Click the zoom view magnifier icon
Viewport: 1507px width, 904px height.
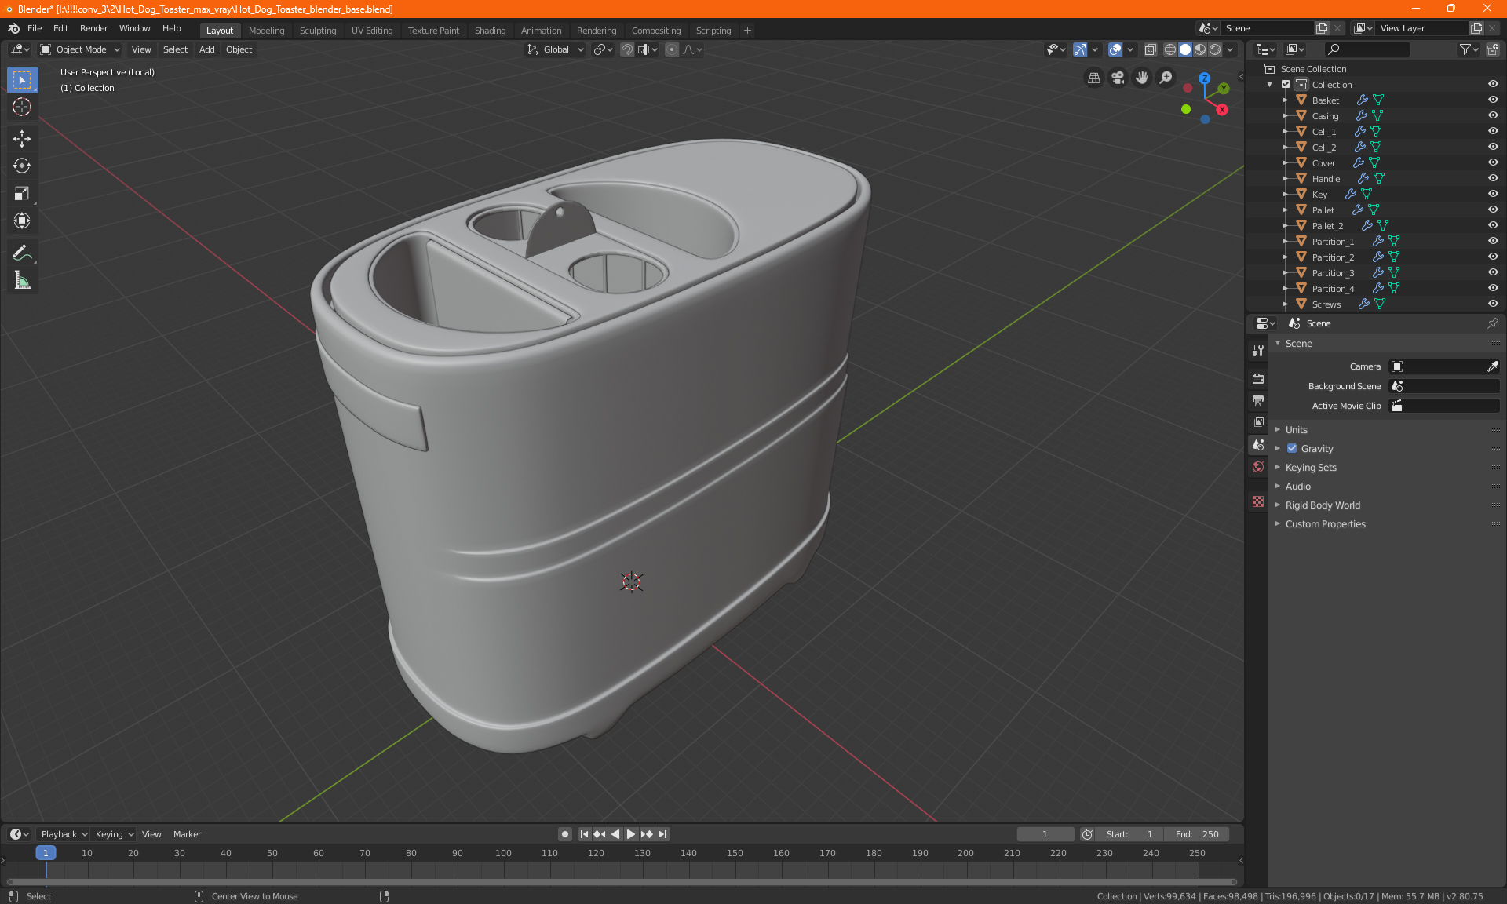coord(1166,78)
